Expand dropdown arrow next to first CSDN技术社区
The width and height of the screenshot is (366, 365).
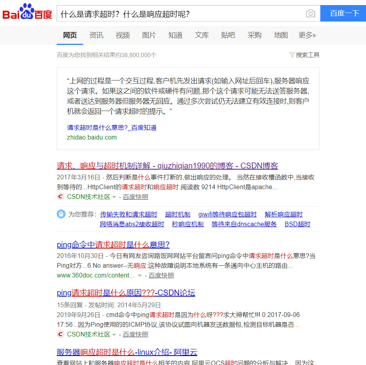point(114,197)
